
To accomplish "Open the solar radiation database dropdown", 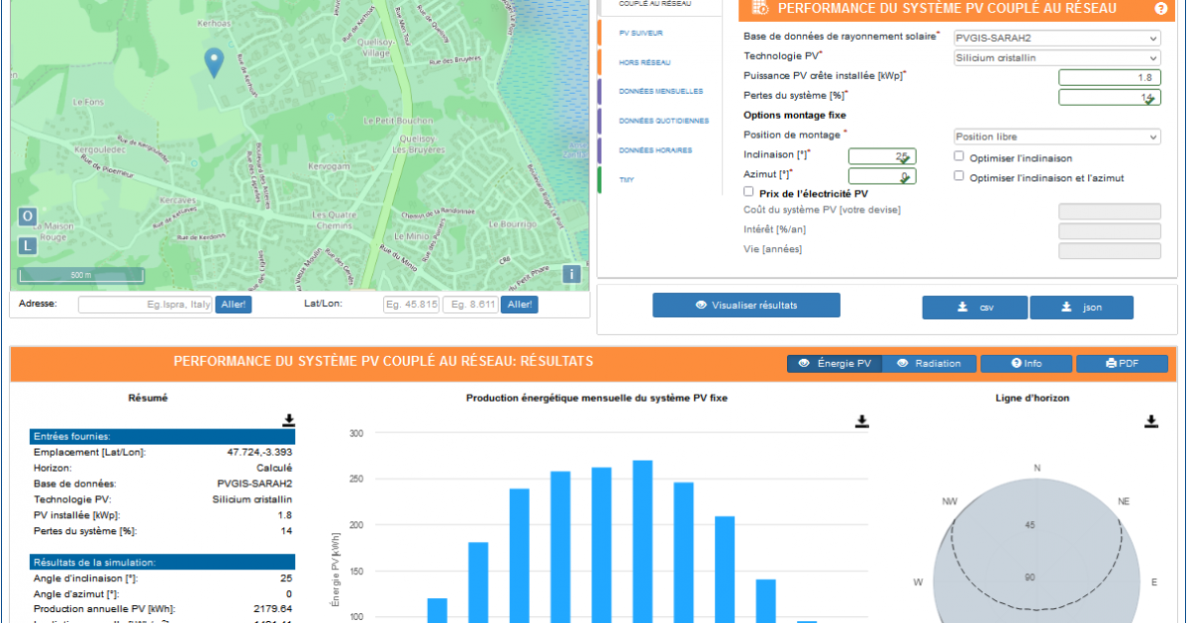I will click(1056, 39).
